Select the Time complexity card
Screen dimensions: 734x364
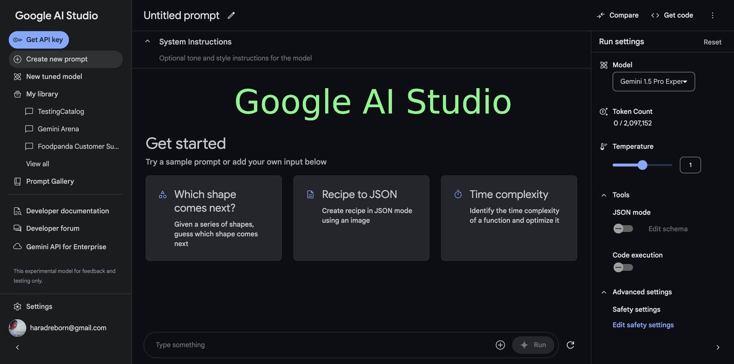coord(509,218)
